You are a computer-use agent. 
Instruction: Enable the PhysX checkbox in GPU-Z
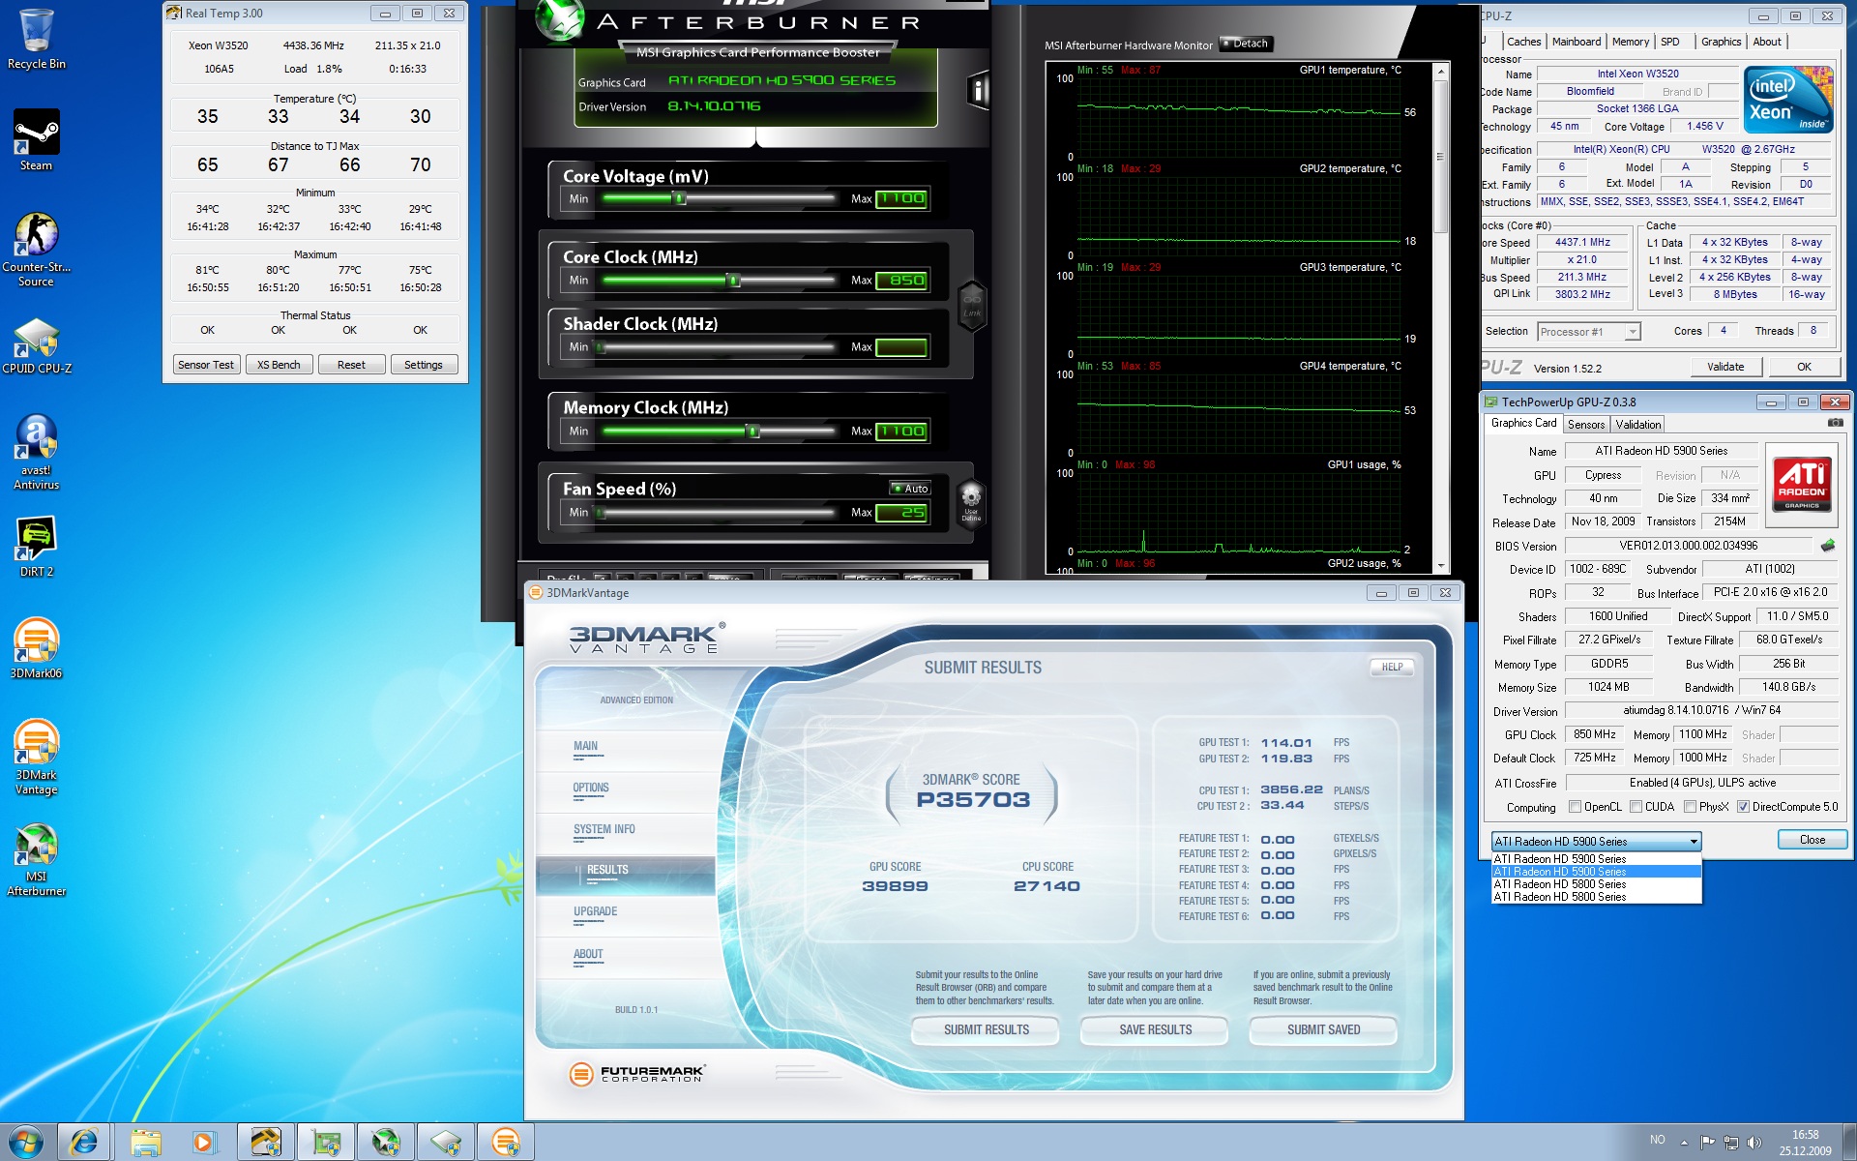pyautogui.click(x=1690, y=807)
